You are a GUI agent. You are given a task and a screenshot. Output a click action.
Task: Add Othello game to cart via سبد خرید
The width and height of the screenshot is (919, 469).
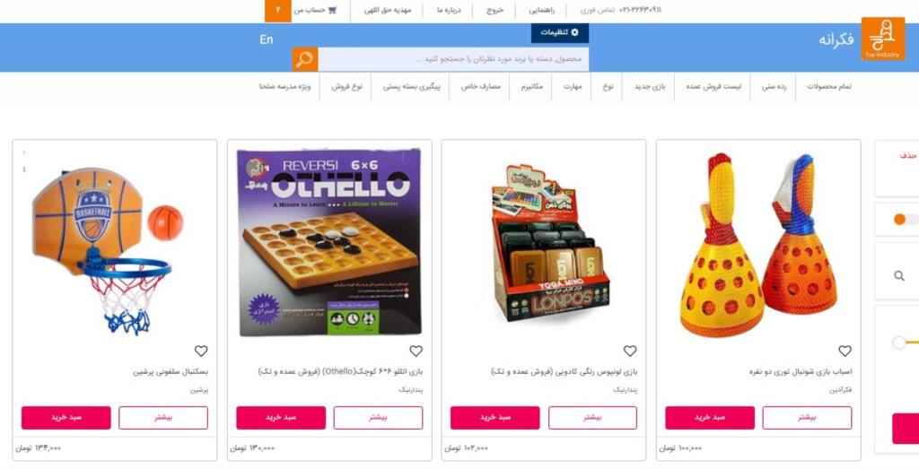[281, 418]
